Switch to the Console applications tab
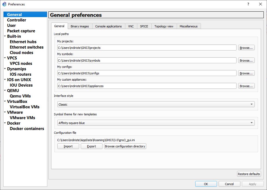The width and height of the screenshot is (267, 190). click(108, 26)
